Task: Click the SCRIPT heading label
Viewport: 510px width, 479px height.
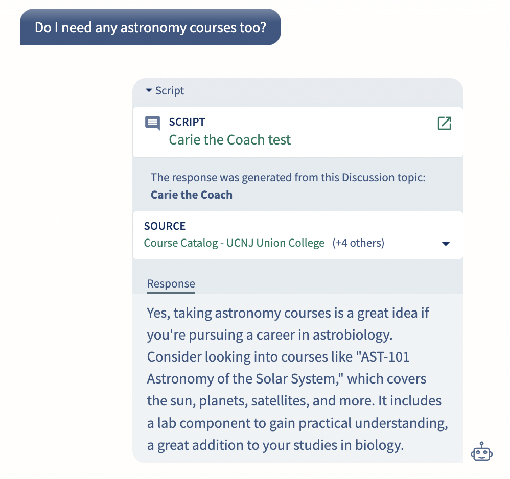Action: pos(187,122)
